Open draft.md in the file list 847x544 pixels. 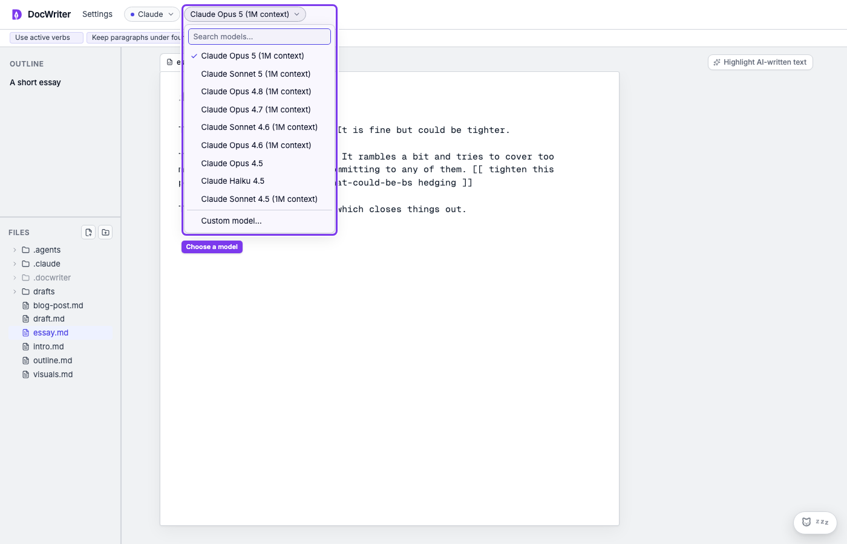pos(60,319)
